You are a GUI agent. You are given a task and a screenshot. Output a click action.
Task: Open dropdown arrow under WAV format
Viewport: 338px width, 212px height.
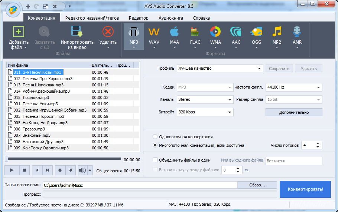[x=154, y=47]
